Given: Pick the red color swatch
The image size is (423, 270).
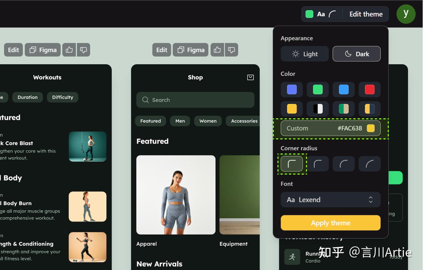Looking at the screenshot, I should pos(370,90).
